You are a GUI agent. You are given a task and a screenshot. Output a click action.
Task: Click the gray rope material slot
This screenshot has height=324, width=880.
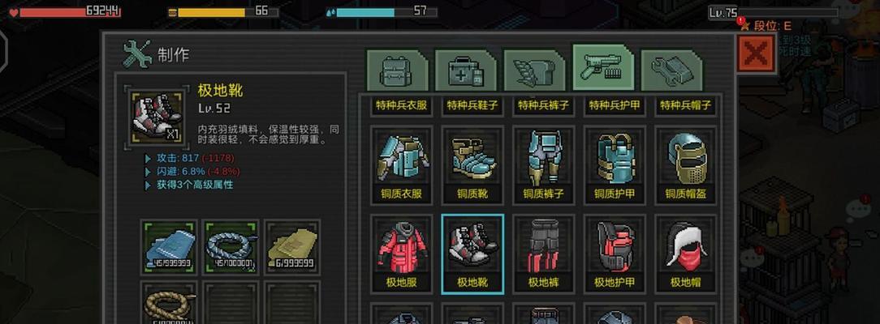click(x=231, y=247)
